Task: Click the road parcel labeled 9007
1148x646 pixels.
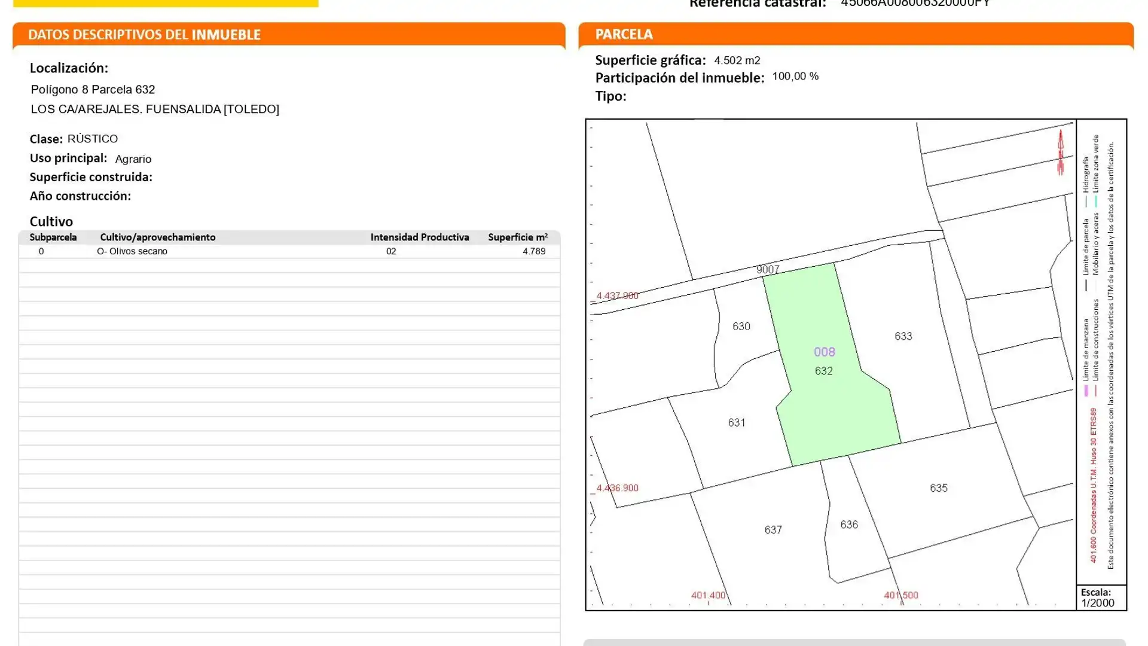Action: coord(768,270)
